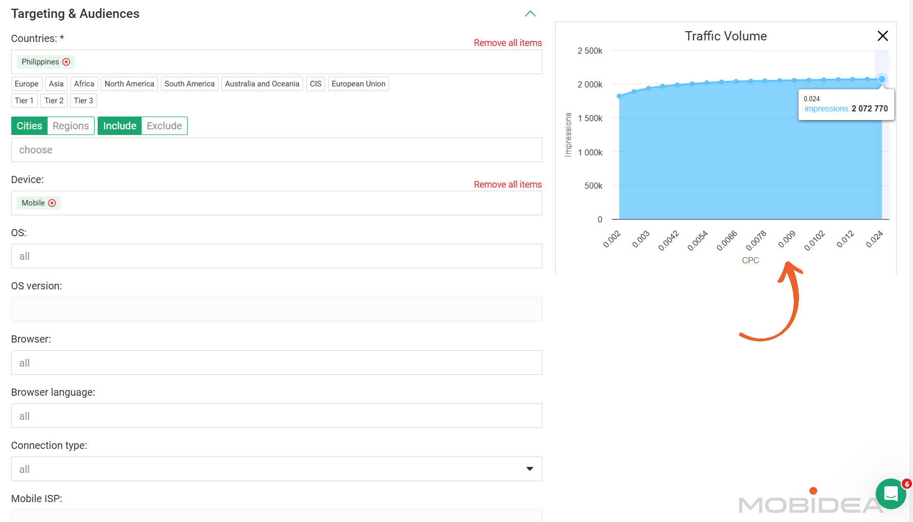
Task: Click the cities choose input field
Action: pyautogui.click(x=277, y=150)
